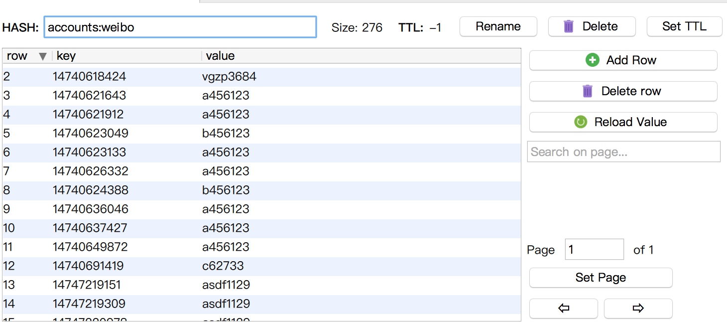Image resolution: width=727 pixels, height=322 pixels.
Task: Select key 14740636046
Action: point(91,209)
